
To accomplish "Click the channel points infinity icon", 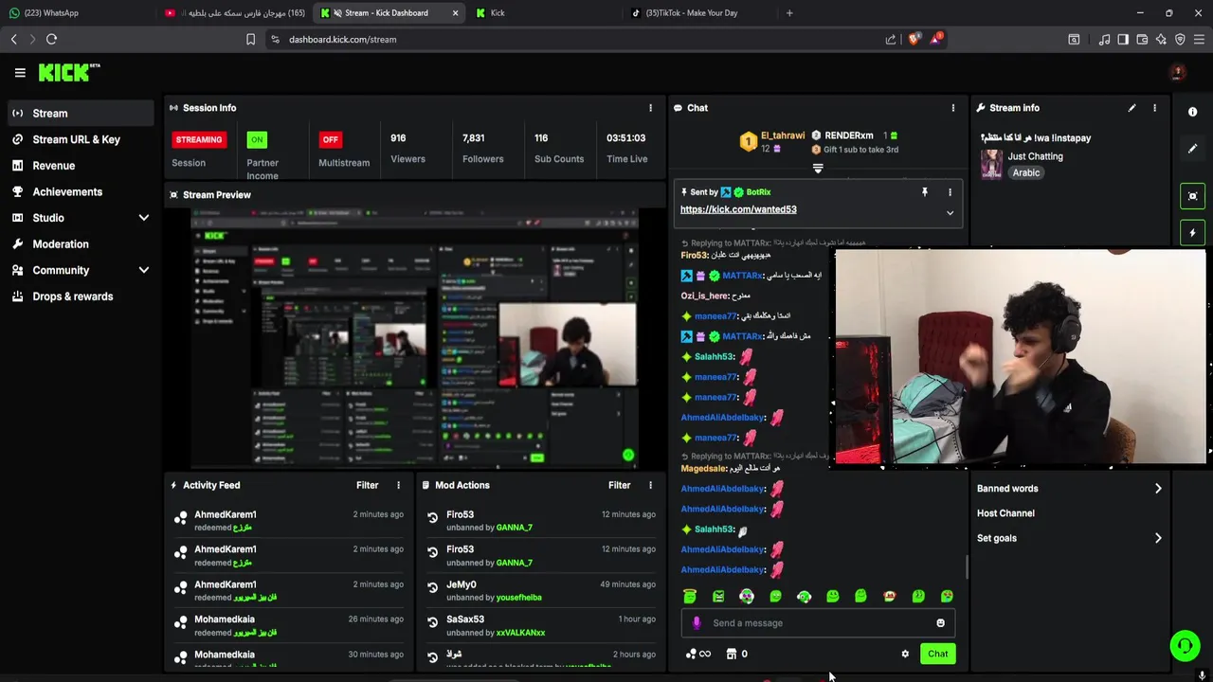I will (698, 654).
